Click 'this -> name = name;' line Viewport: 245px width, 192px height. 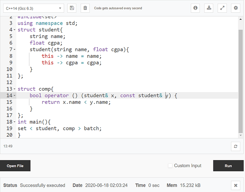(71, 56)
